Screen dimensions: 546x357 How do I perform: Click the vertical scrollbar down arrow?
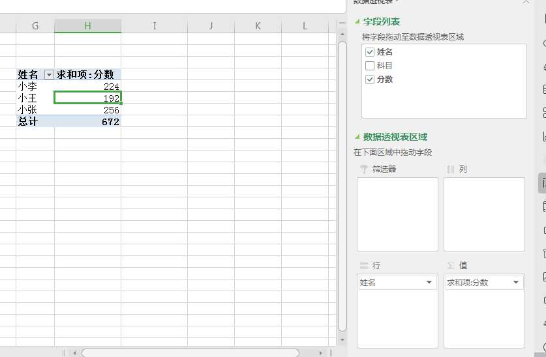point(342,340)
